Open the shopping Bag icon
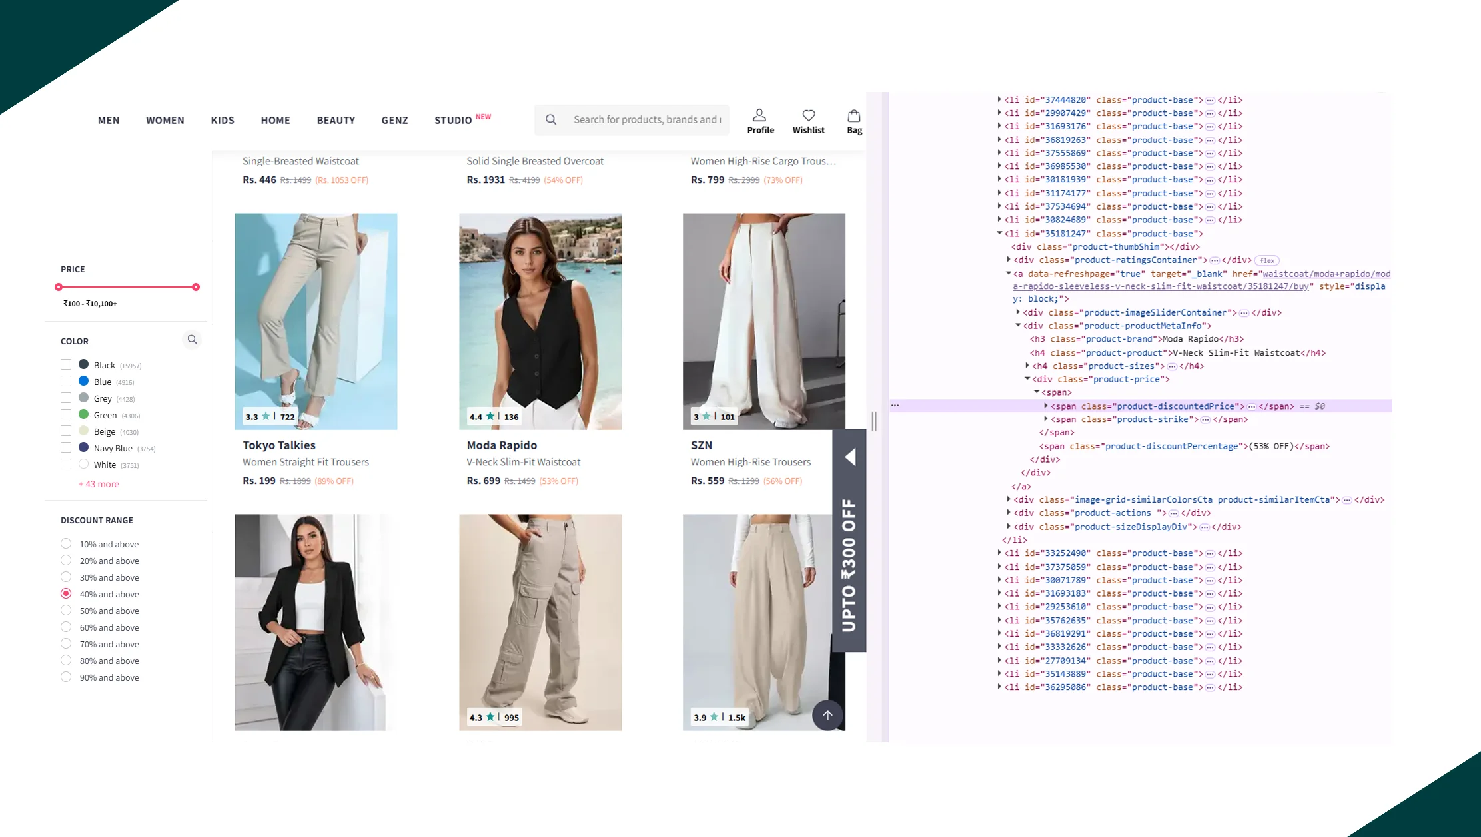This screenshot has width=1481, height=837. tap(854, 115)
